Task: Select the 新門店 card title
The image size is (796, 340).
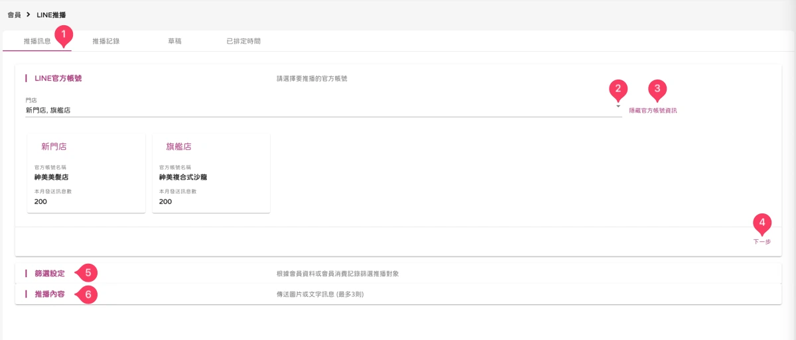Action: 54,146
